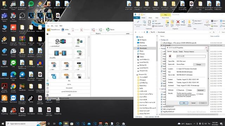Expand Document section in Format Factory
Image resolution: width=225 pixels, height=126 pixels.
pos(69,88)
